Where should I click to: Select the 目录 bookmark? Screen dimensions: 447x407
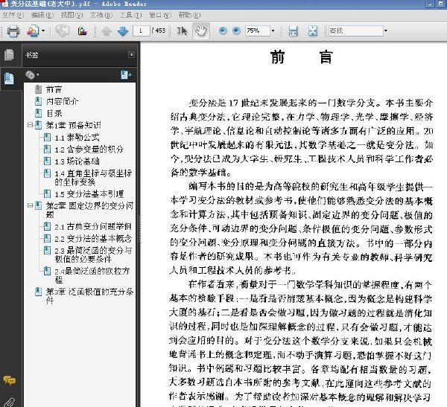tap(54, 113)
